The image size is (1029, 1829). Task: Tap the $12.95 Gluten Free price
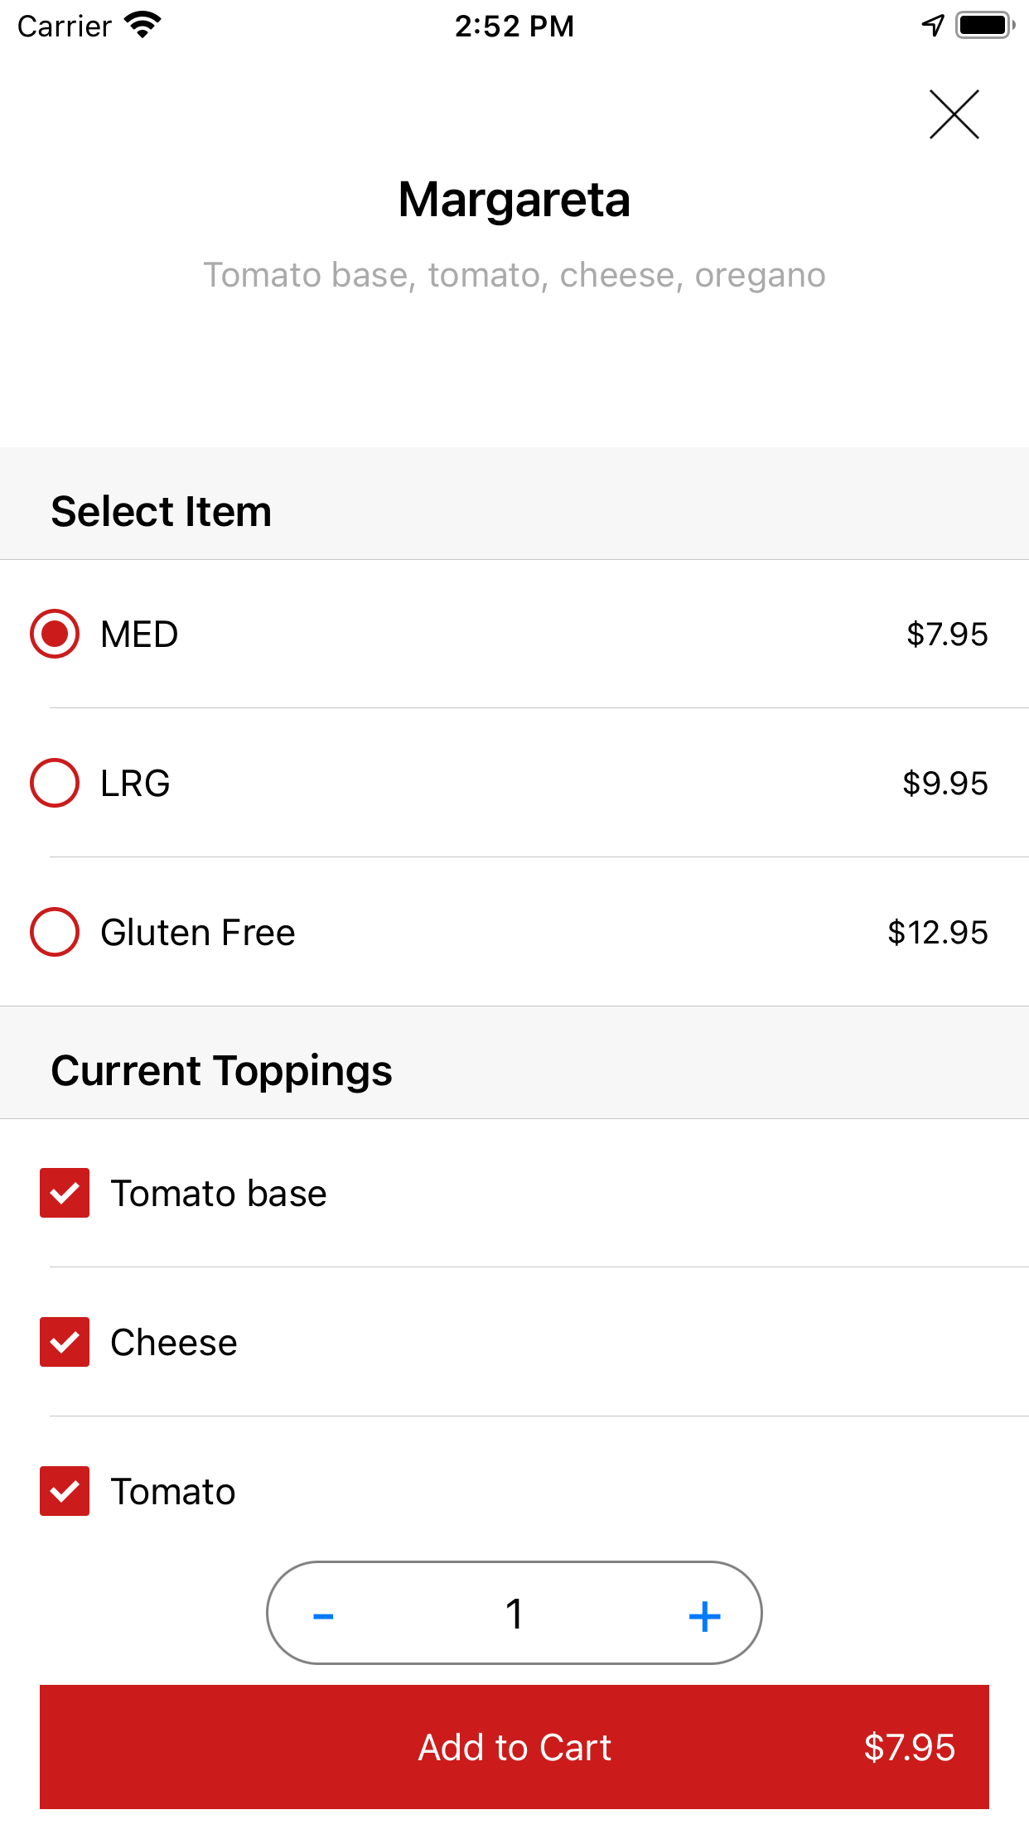[x=937, y=933]
